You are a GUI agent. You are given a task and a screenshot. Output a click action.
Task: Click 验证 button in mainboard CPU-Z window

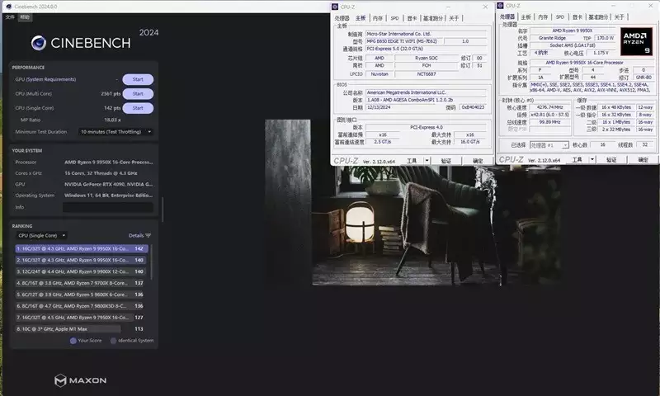pos(446,161)
